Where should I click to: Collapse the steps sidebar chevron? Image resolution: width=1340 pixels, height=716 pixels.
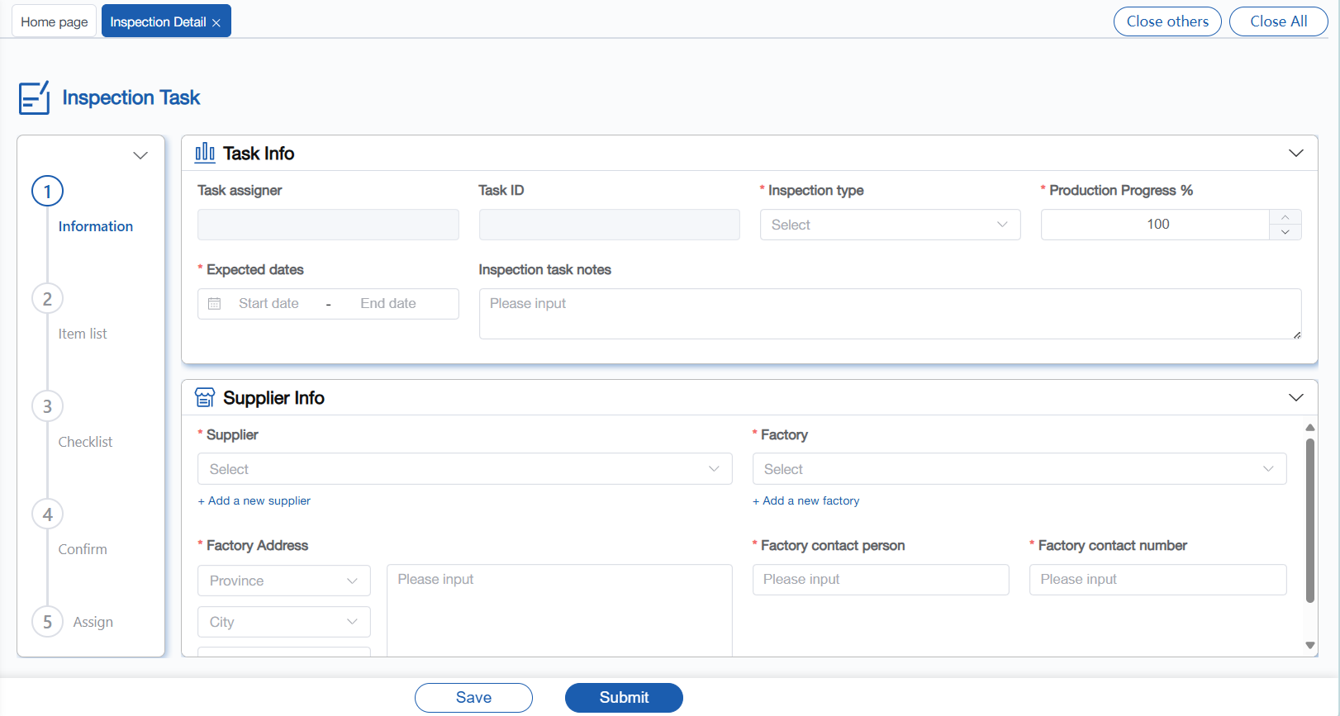pos(140,155)
